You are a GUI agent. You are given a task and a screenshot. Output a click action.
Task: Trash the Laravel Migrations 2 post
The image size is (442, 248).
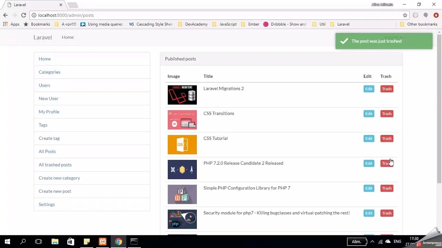pos(387,89)
